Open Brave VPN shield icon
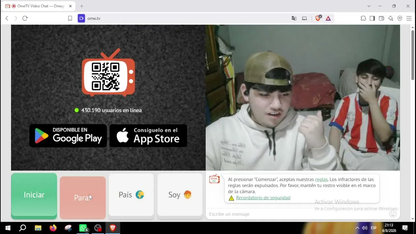Screen dimensions: 416x234 click(x=400, y=18)
